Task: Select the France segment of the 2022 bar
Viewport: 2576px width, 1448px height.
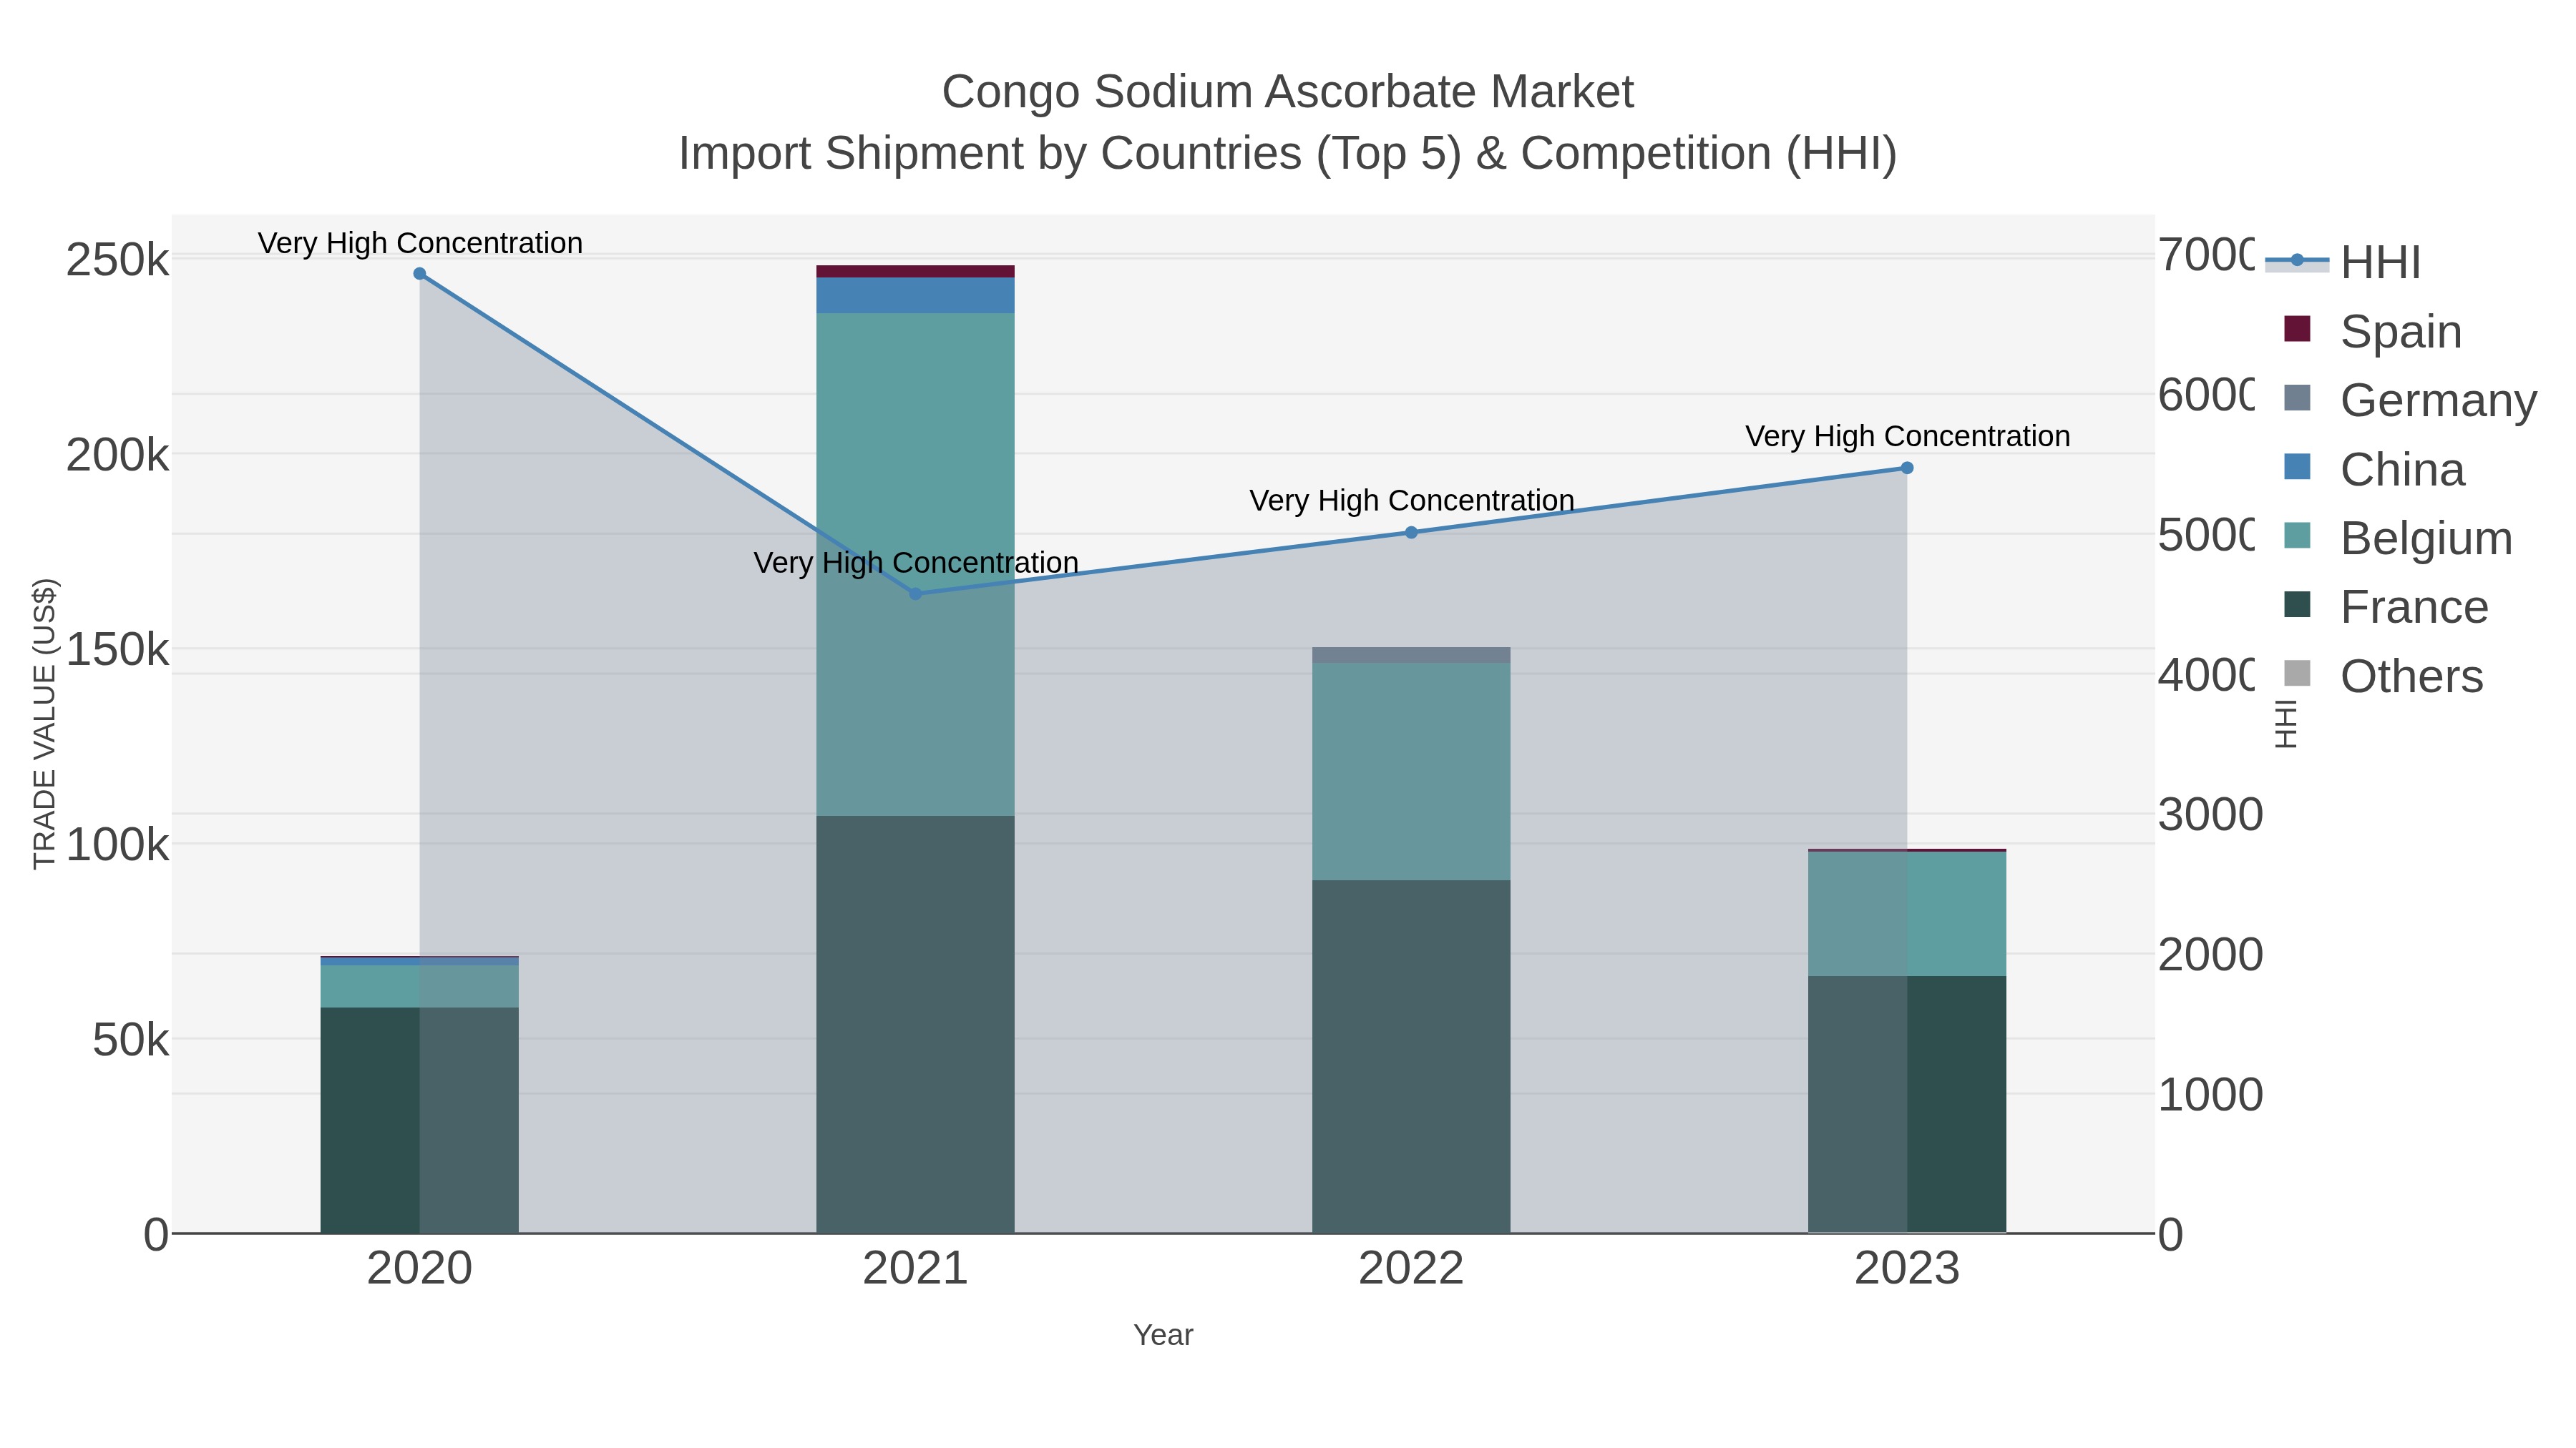Action: (1411, 1056)
